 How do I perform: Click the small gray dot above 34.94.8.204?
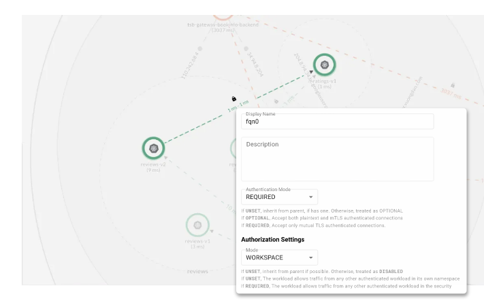click(x=246, y=48)
